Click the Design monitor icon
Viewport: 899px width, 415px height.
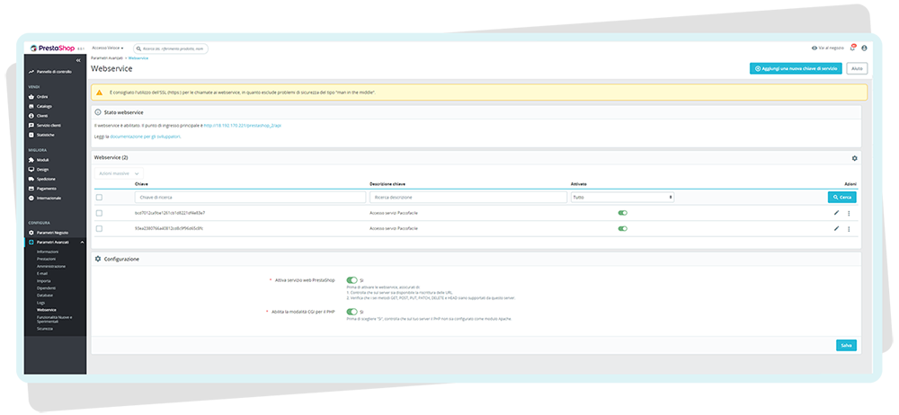point(31,170)
